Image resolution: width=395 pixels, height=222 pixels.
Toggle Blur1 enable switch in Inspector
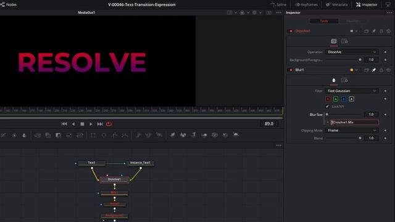(x=291, y=70)
